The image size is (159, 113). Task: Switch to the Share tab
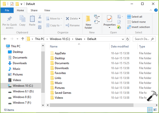pos(34,10)
